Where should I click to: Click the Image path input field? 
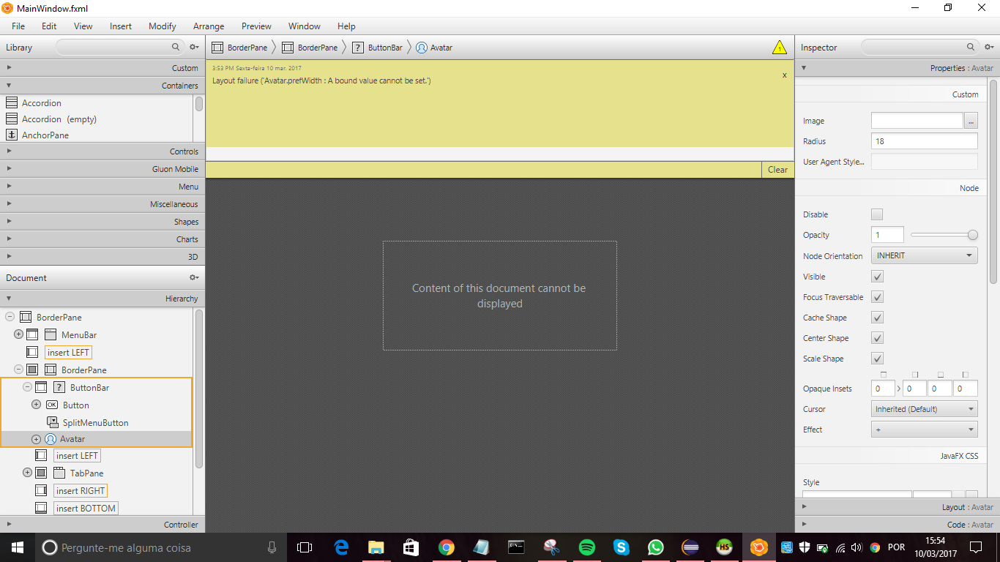(917, 121)
